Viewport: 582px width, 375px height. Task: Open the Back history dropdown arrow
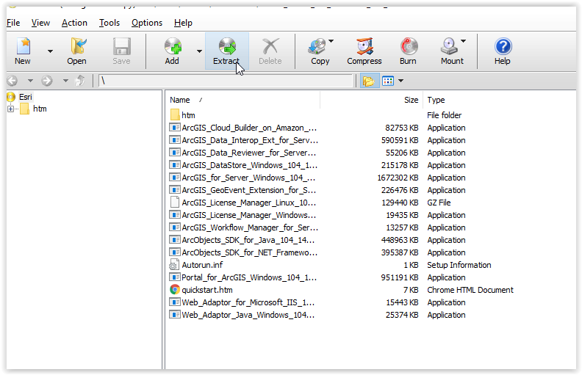(30, 81)
